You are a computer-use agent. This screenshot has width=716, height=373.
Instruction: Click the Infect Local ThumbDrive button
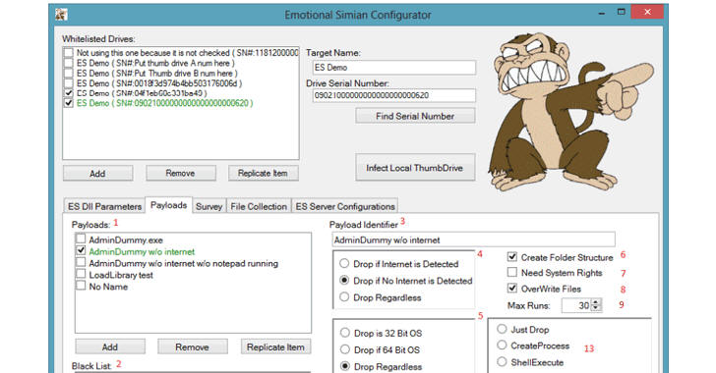[415, 168]
